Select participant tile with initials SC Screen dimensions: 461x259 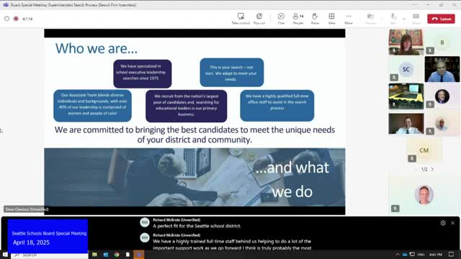coord(406,69)
